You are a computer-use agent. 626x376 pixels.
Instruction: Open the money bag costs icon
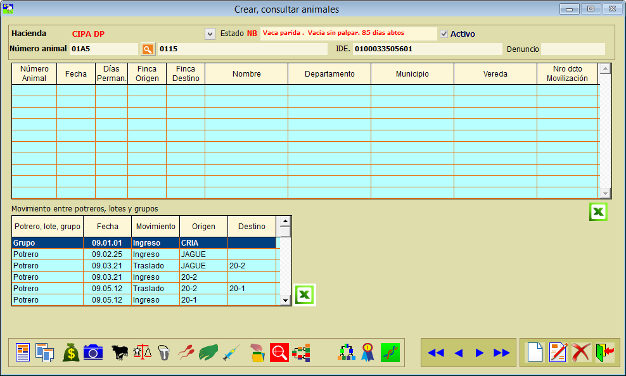71,353
